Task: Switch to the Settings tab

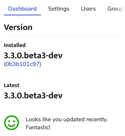Action: coord(59,9)
